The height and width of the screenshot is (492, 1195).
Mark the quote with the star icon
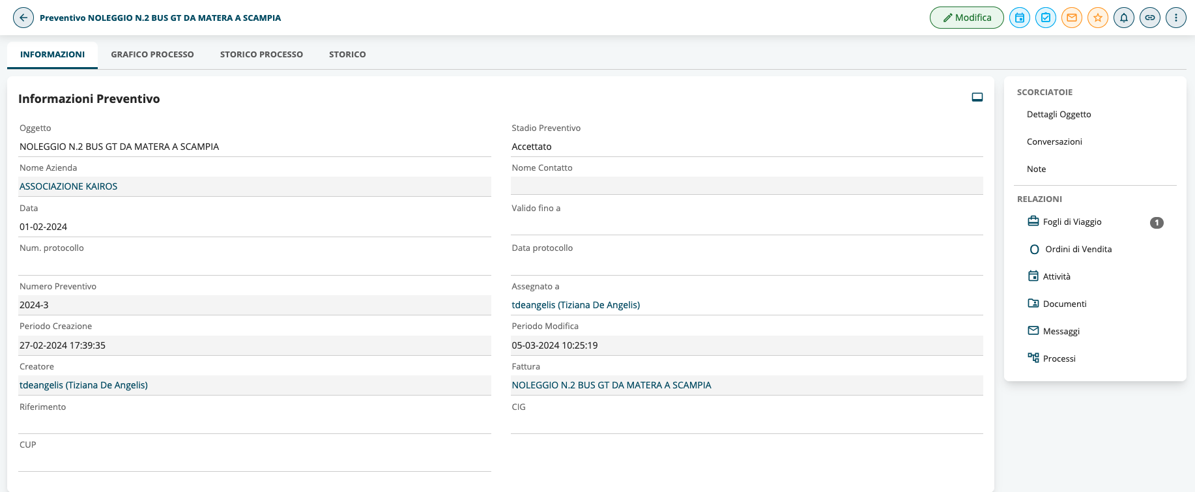tap(1098, 18)
